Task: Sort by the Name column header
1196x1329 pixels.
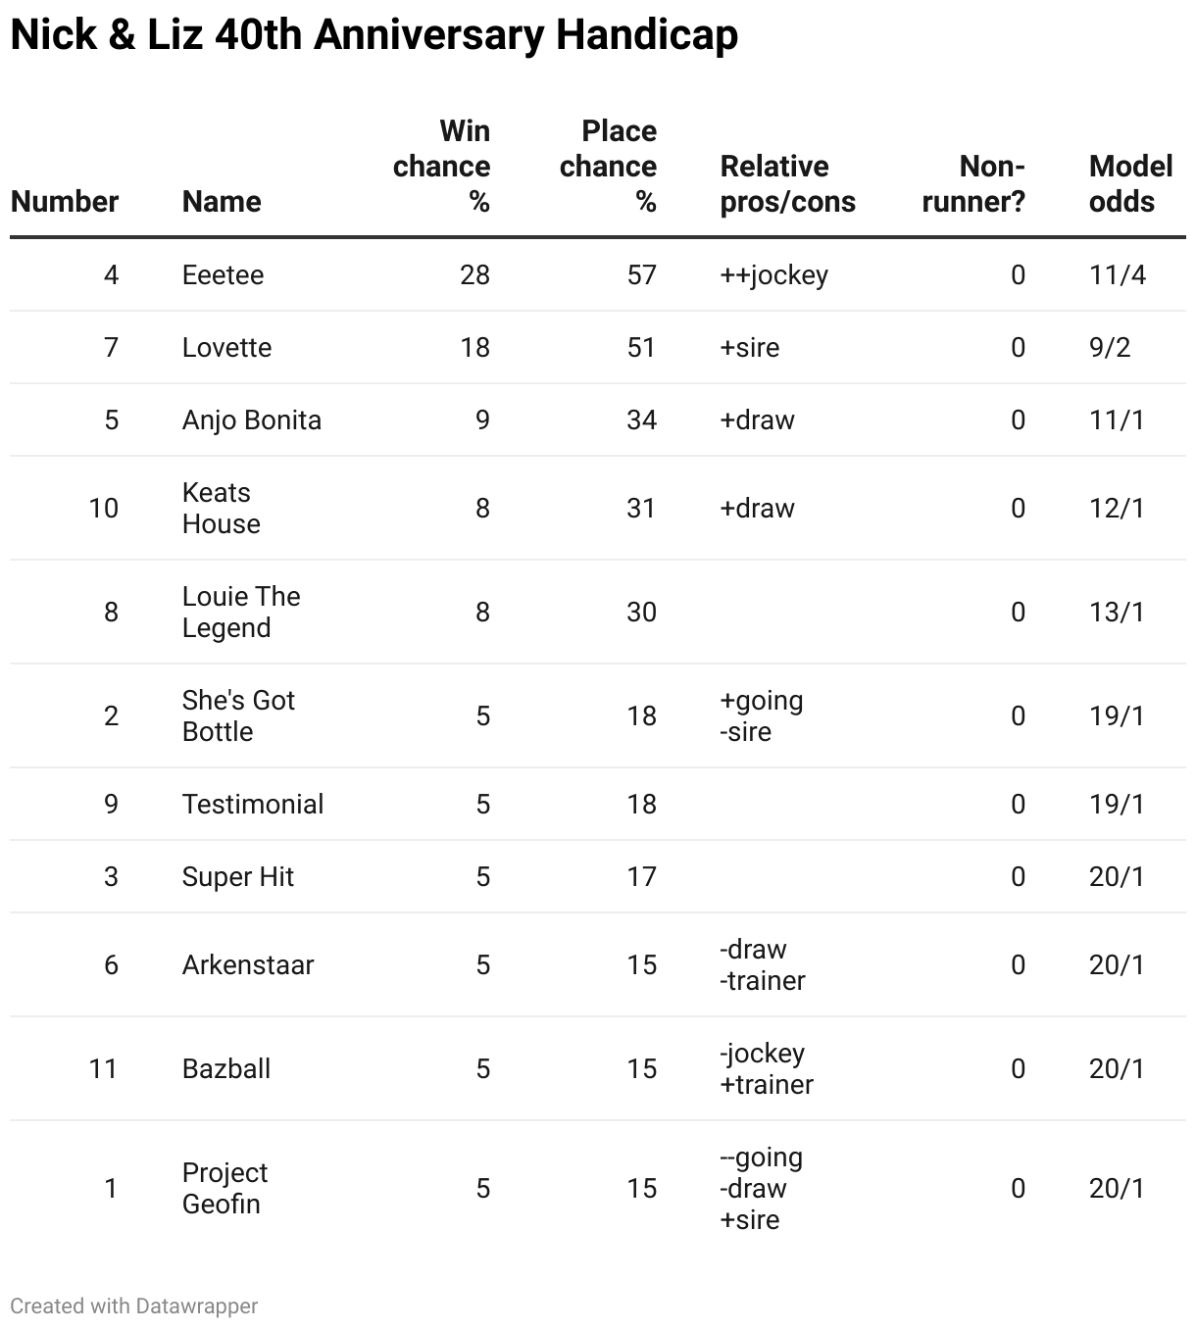Action: 222,201
